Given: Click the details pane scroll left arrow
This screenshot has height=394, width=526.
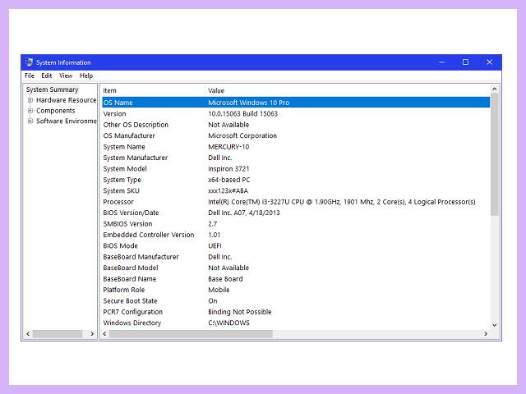Looking at the screenshot, I should (x=104, y=334).
